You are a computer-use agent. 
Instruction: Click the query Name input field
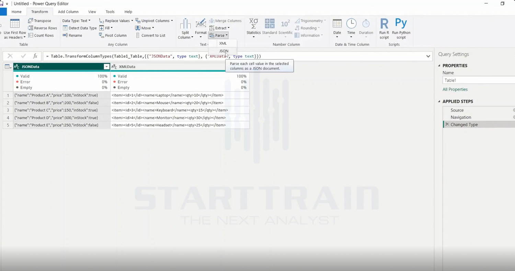tap(479, 80)
